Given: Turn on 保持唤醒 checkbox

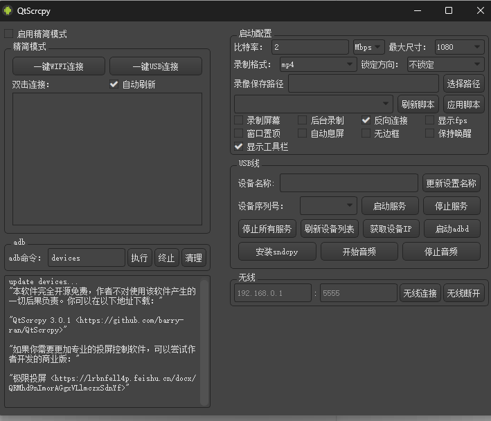Looking at the screenshot, I should click(429, 133).
